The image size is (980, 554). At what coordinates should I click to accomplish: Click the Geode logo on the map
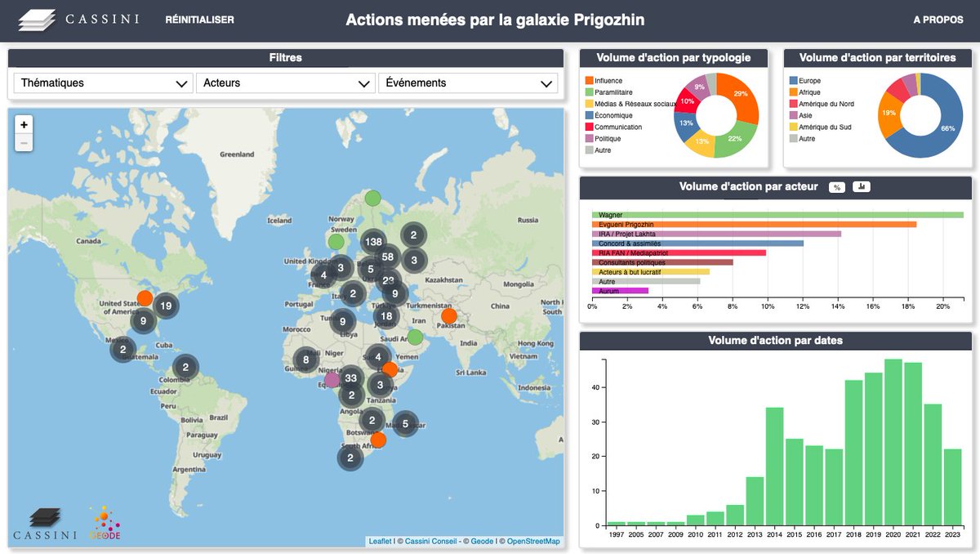105,524
